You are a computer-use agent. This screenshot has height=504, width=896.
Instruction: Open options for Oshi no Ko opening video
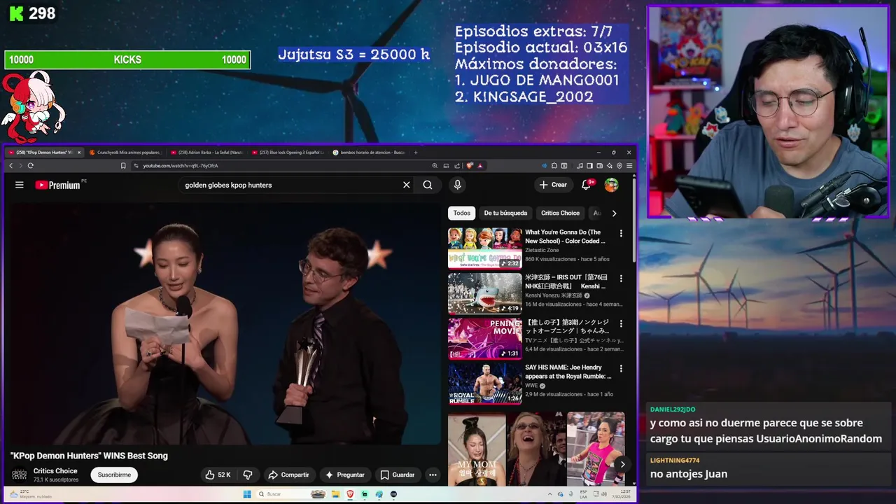tap(621, 323)
